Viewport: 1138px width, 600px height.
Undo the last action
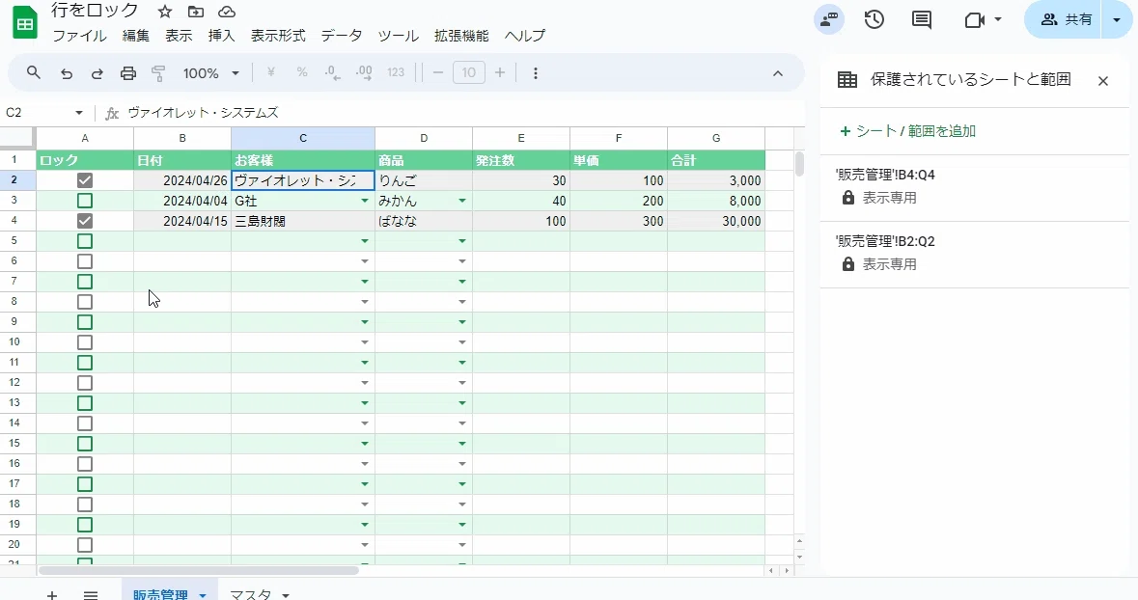click(x=66, y=73)
